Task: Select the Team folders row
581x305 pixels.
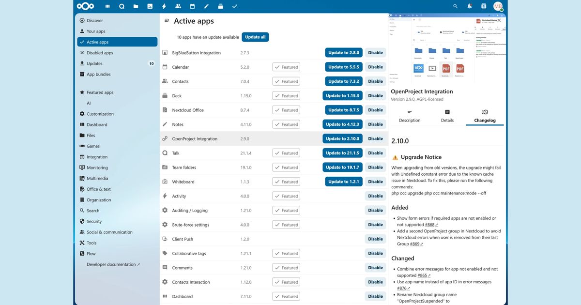Action: [274, 168]
